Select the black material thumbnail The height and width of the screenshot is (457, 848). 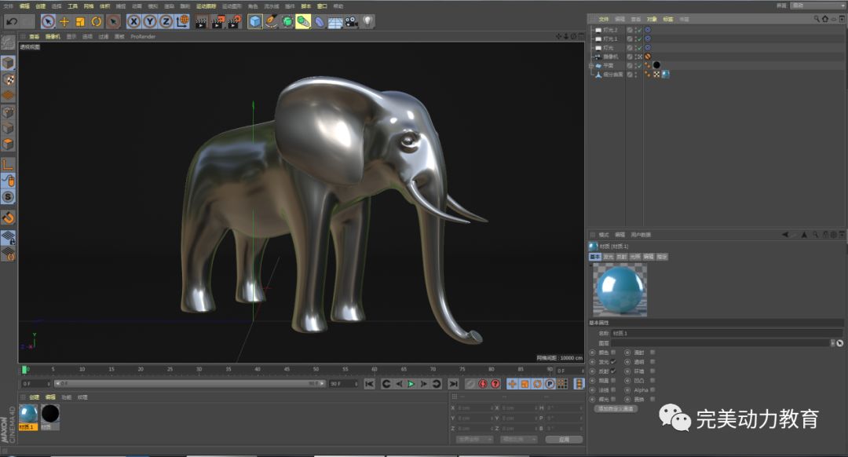pos(50,414)
